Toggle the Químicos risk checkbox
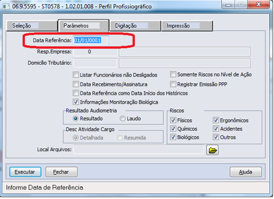 [x=173, y=128]
